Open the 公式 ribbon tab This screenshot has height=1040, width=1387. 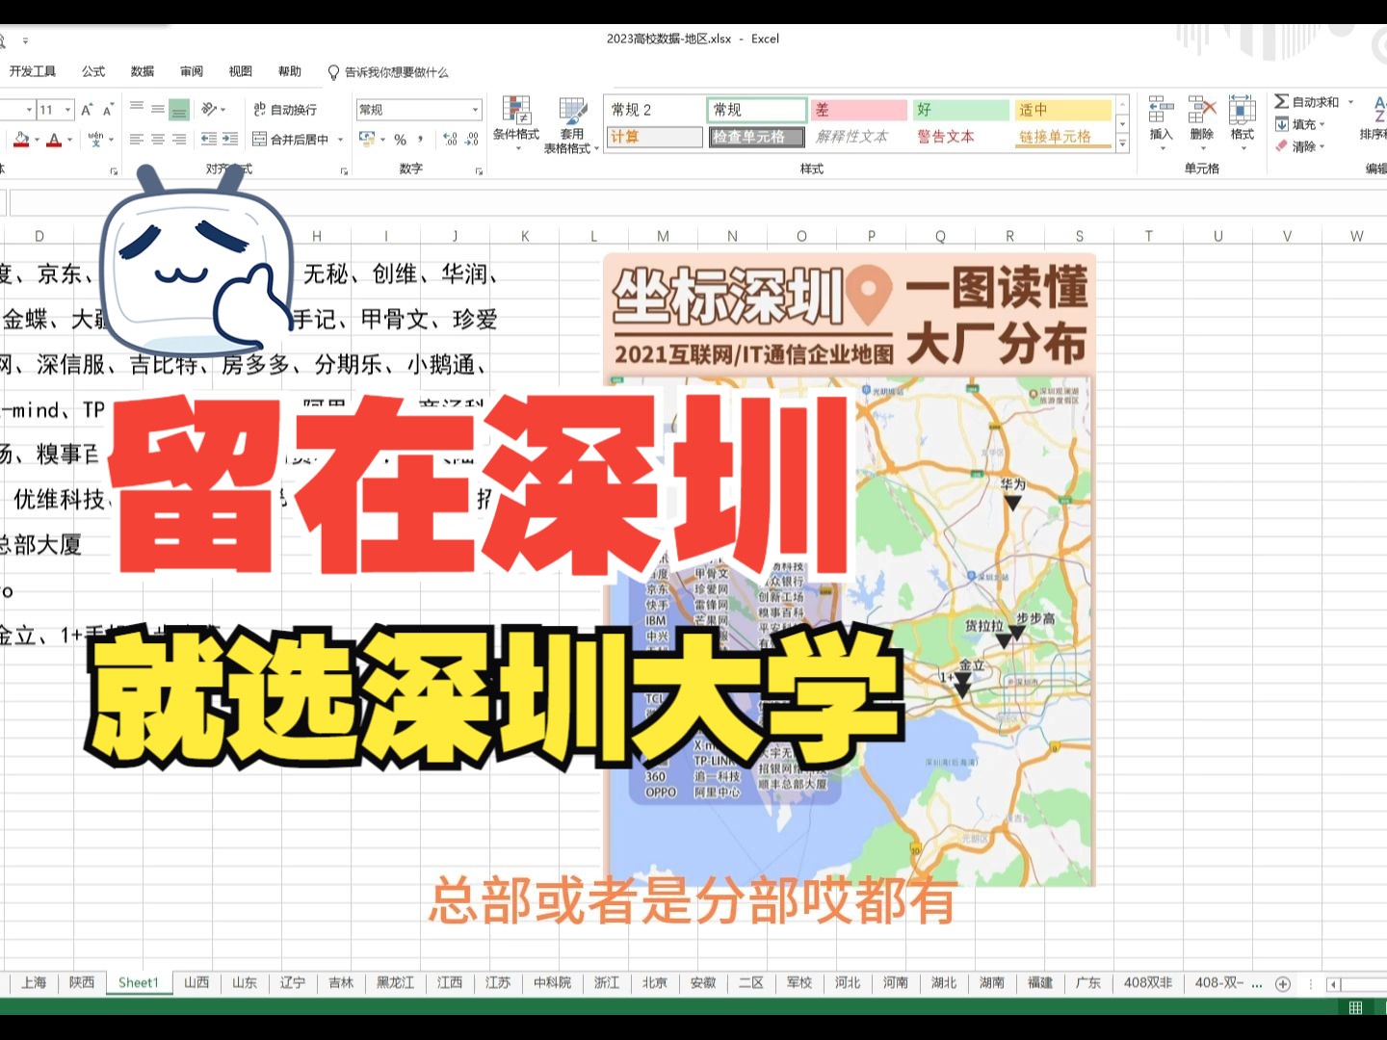tap(93, 71)
